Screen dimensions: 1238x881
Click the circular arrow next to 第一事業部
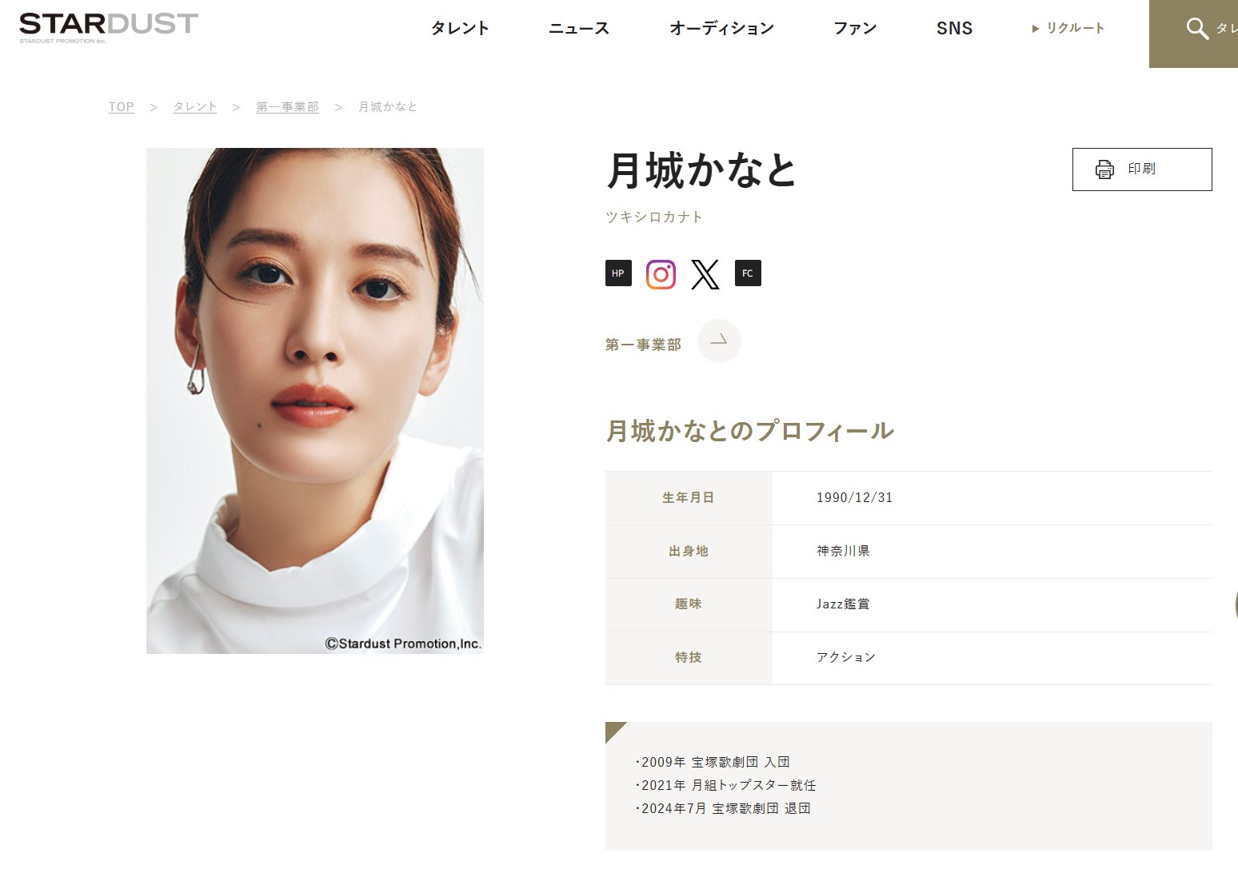[719, 341]
